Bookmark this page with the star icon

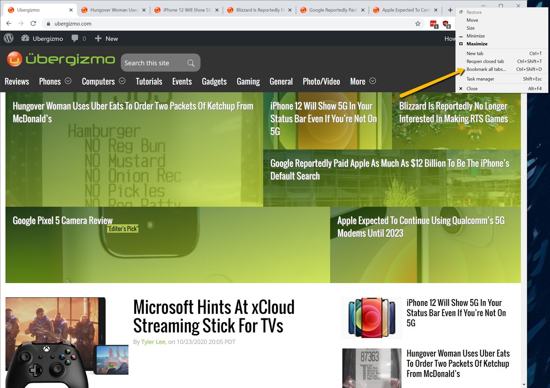418,23
